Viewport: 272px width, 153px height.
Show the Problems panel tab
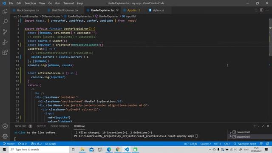(x=23, y=126)
